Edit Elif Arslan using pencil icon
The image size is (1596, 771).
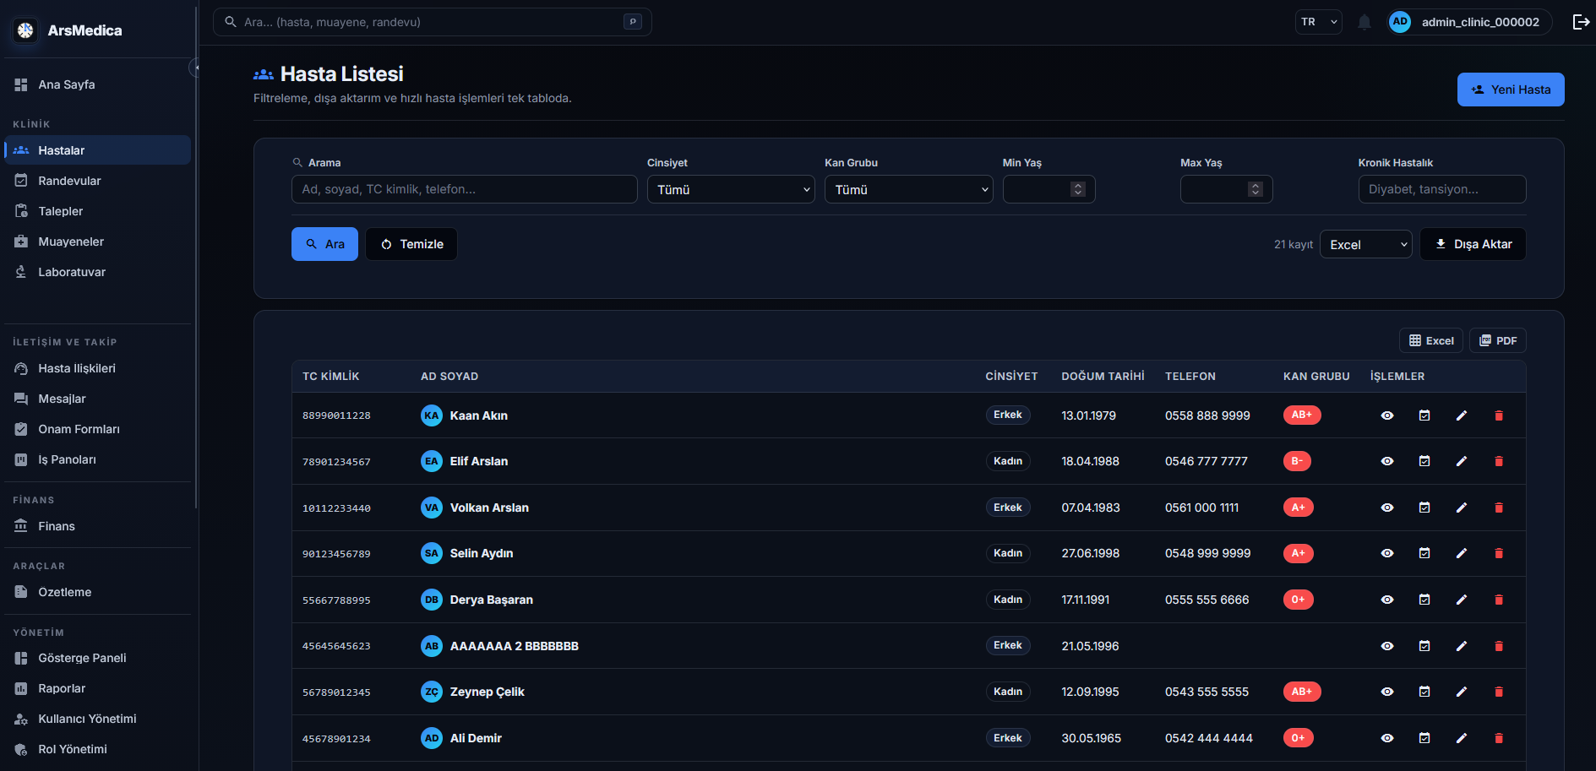click(x=1462, y=461)
